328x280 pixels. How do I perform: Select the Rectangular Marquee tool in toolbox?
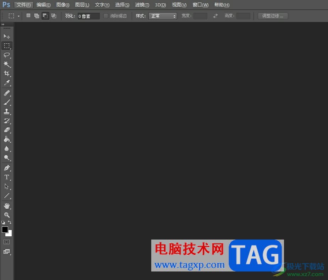point(7,46)
